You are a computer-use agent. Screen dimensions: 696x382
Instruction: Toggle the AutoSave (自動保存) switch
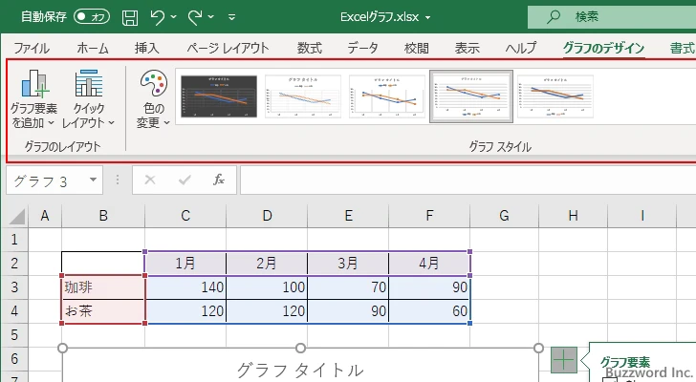point(91,17)
